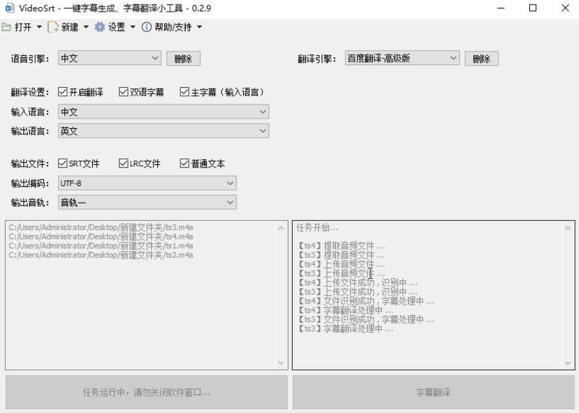Open the 翻译引擎 dropdown showing 百度翻译-高级版
Image resolution: width=579 pixels, height=413 pixels.
coord(402,58)
